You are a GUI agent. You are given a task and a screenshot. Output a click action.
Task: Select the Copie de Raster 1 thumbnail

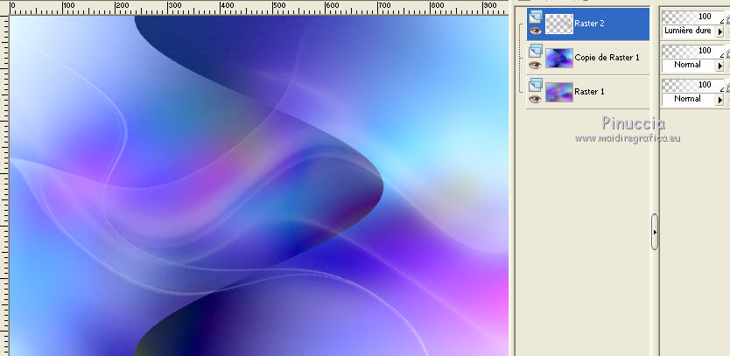(558, 59)
